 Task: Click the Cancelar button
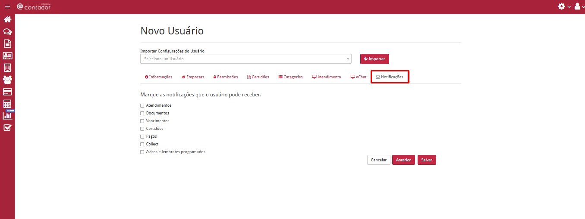coord(379,160)
